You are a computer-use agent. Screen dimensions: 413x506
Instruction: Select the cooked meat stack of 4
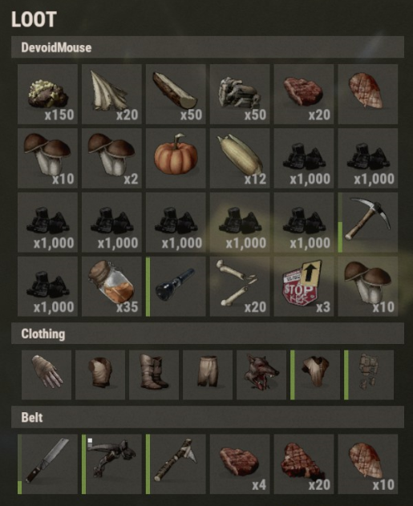[240, 464]
